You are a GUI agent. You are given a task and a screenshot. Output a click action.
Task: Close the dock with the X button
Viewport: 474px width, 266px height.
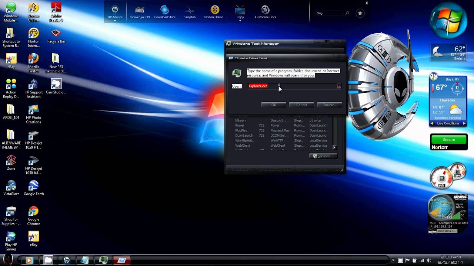tap(367, 3)
